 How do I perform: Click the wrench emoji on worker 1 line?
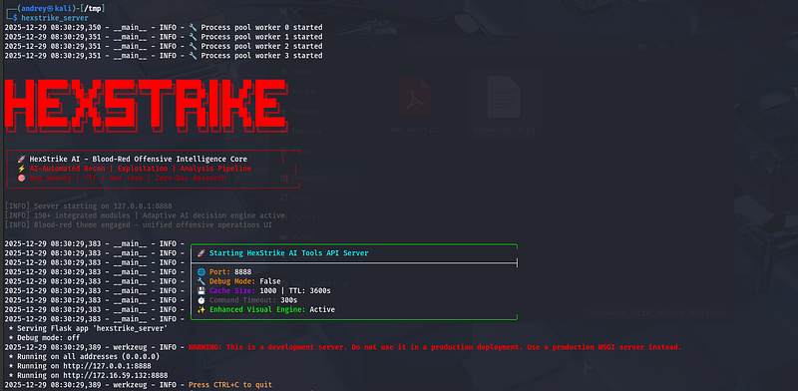193,37
